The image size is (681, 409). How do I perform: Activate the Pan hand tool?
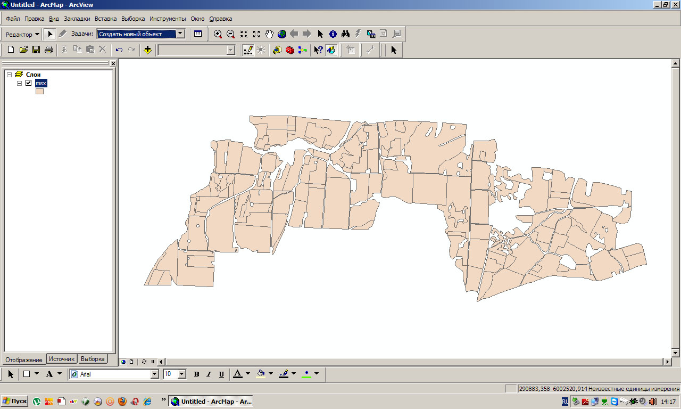click(x=270, y=34)
